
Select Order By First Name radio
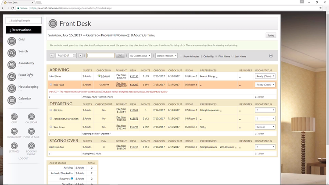216,56
